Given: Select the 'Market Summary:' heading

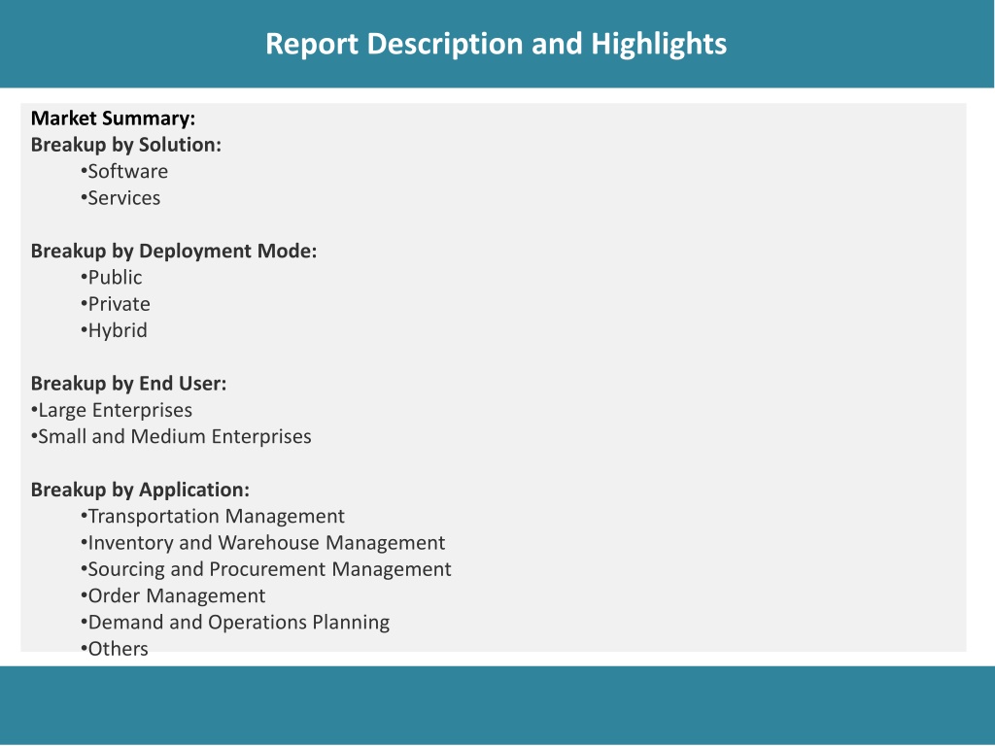Looking at the screenshot, I should pyautogui.click(x=113, y=118).
